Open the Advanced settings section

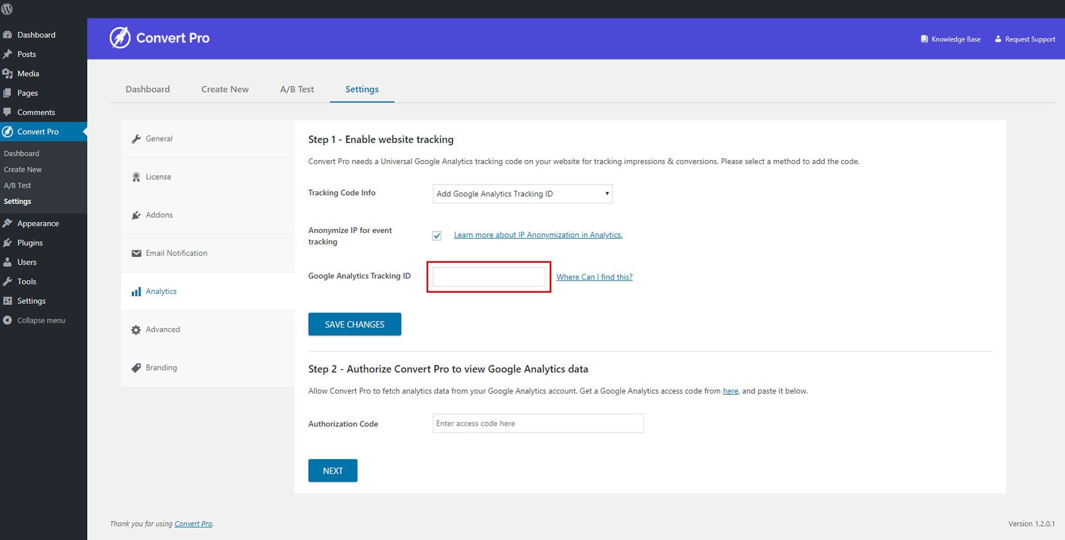(207, 330)
